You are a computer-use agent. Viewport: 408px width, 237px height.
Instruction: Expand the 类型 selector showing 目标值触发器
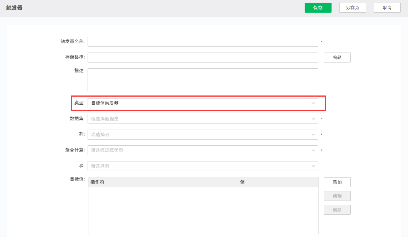(200, 103)
